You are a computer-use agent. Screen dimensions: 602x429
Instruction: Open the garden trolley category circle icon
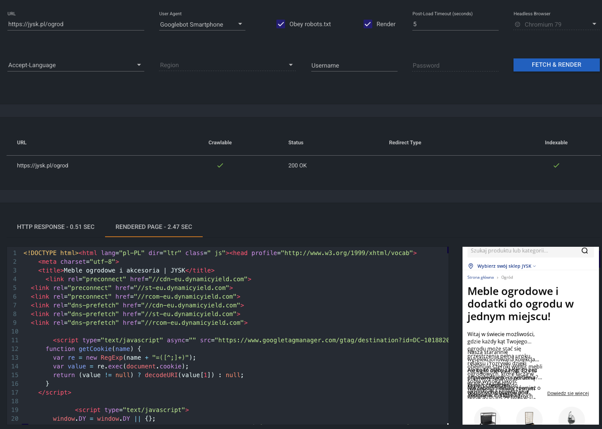(x=486, y=417)
